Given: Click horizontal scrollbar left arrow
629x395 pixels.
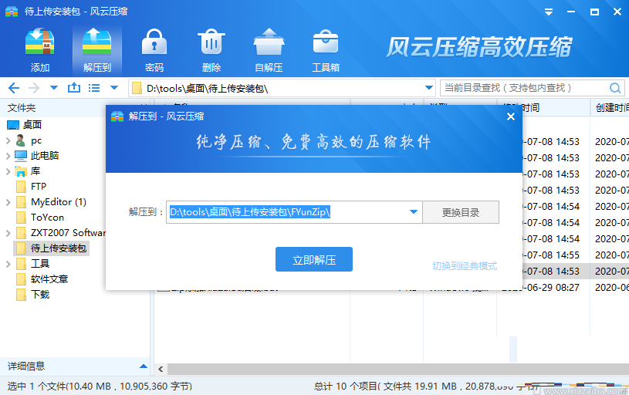Looking at the screenshot, I should [x=161, y=369].
